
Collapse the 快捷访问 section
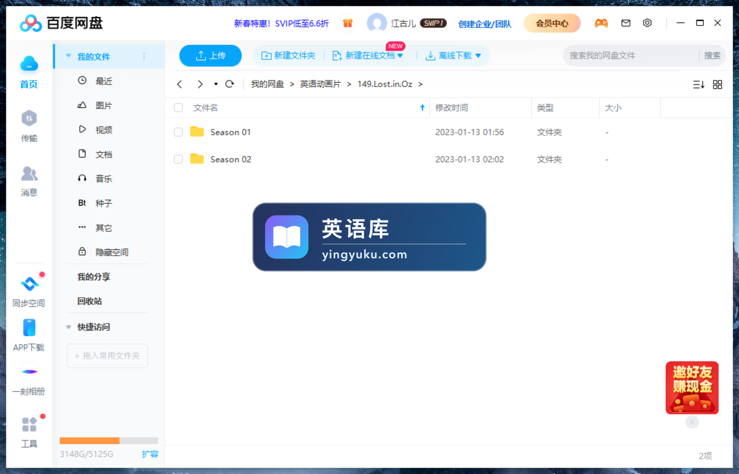click(x=69, y=327)
